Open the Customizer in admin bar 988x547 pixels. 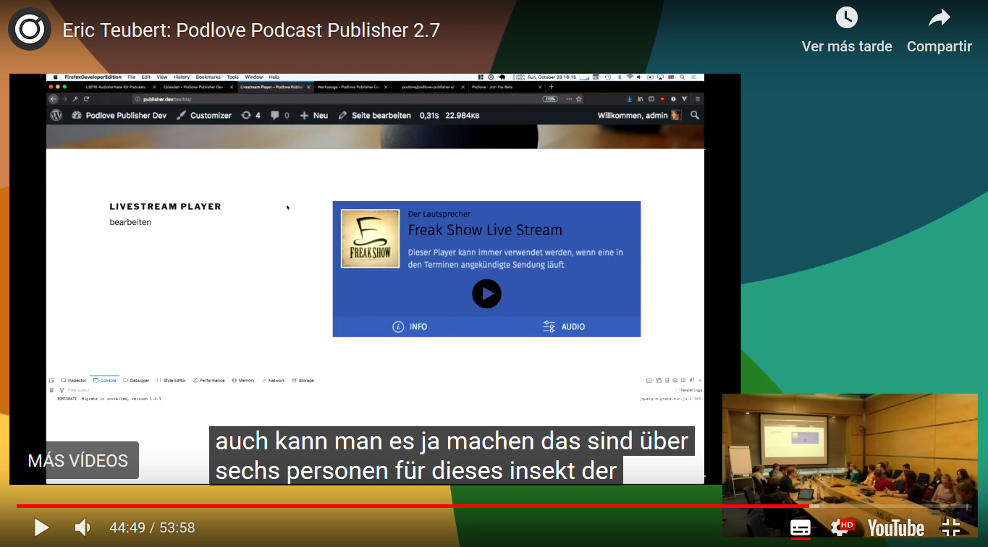204,115
